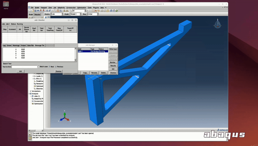Click the Copy... button in Job Manager

point(85,73)
